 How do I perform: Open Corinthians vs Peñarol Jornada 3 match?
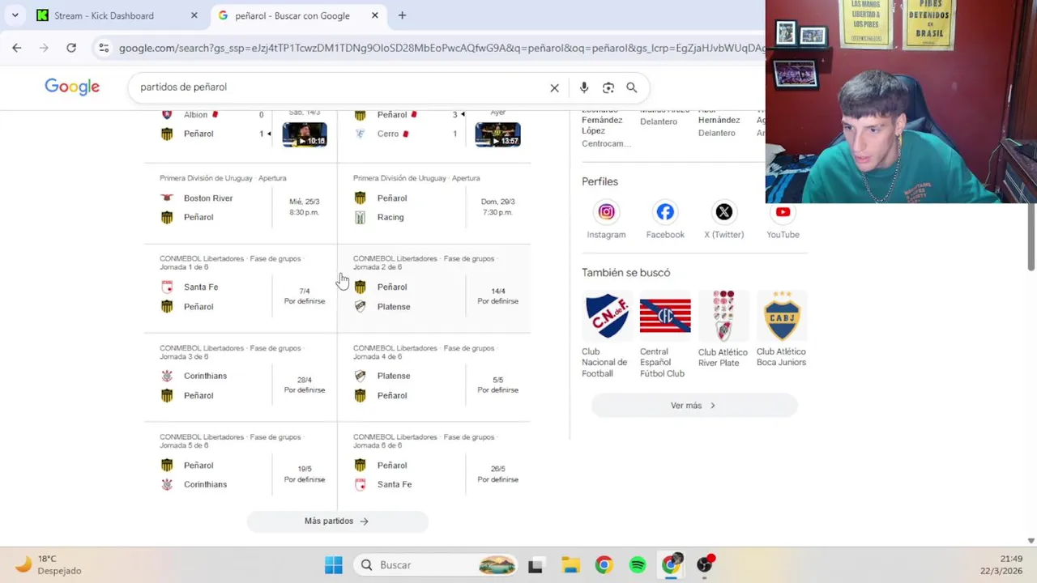point(241,377)
